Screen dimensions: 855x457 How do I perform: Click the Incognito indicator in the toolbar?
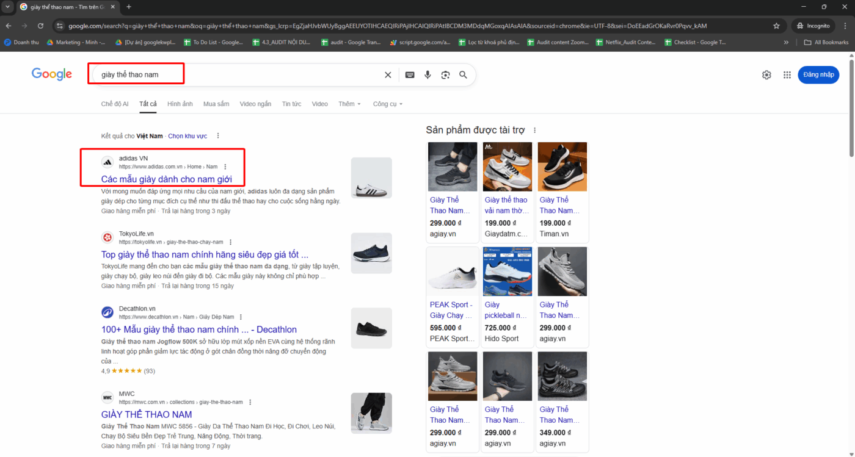pyautogui.click(x=813, y=26)
